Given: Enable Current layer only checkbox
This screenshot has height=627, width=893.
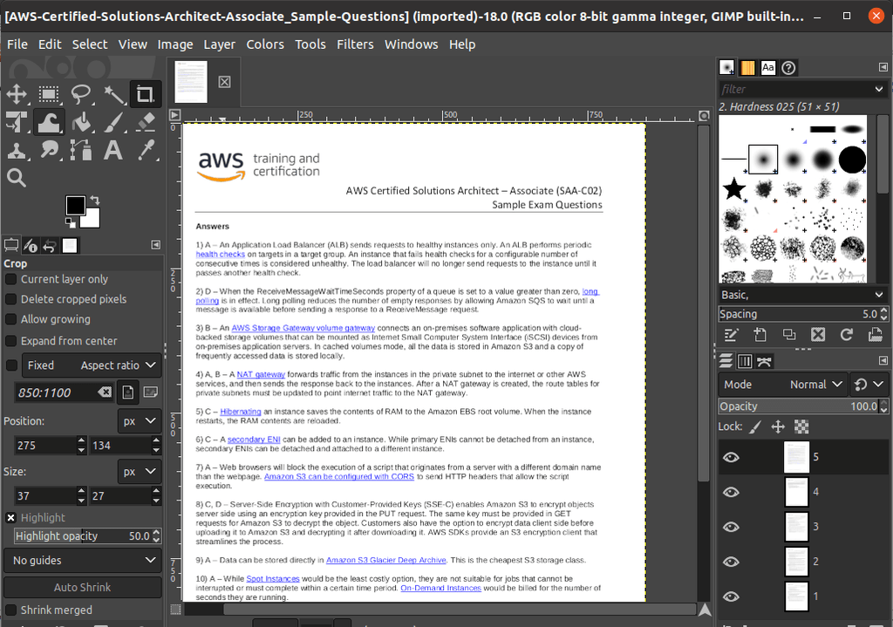Looking at the screenshot, I should click(x=10, y=280).
